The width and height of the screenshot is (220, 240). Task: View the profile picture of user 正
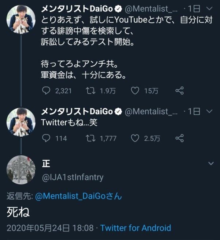coord(21,169)
